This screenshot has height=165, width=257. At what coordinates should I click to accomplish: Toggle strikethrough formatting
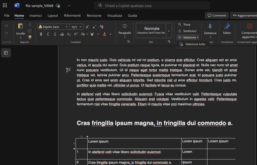(x=62, y=34)
